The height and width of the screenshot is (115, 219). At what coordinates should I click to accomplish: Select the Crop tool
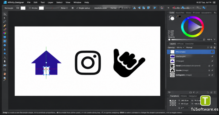5,70
